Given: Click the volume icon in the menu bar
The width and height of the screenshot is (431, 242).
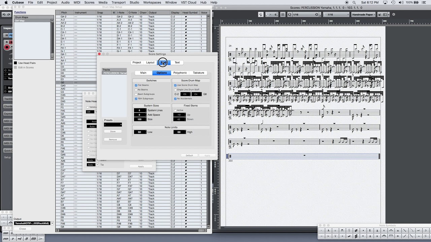Looking at the screenshot, I should 401,2.
